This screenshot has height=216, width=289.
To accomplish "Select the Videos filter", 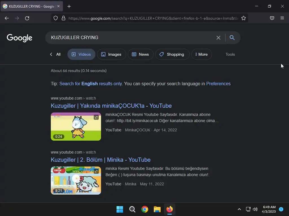I will (81, 54).
